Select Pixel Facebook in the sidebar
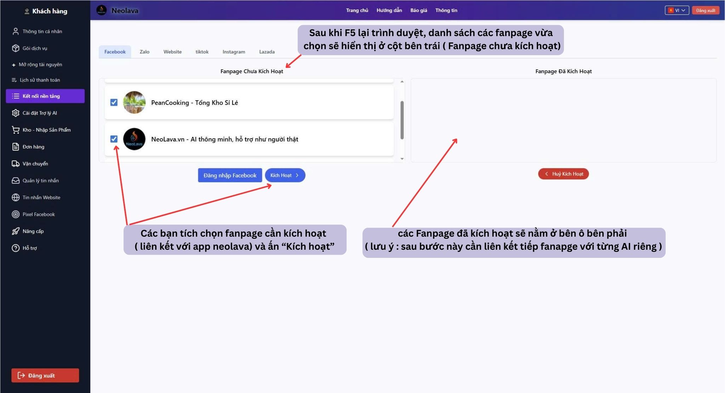 click(x=38, y=214)
